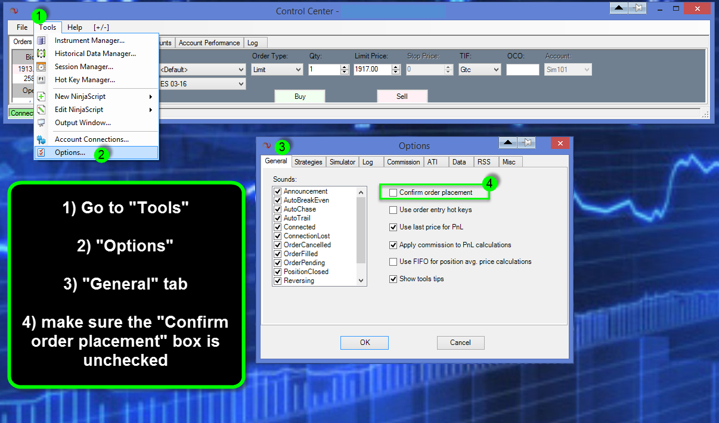Click the Edit NinjaScript icon
Screen dimensions: 719x423
click(41, 110)
